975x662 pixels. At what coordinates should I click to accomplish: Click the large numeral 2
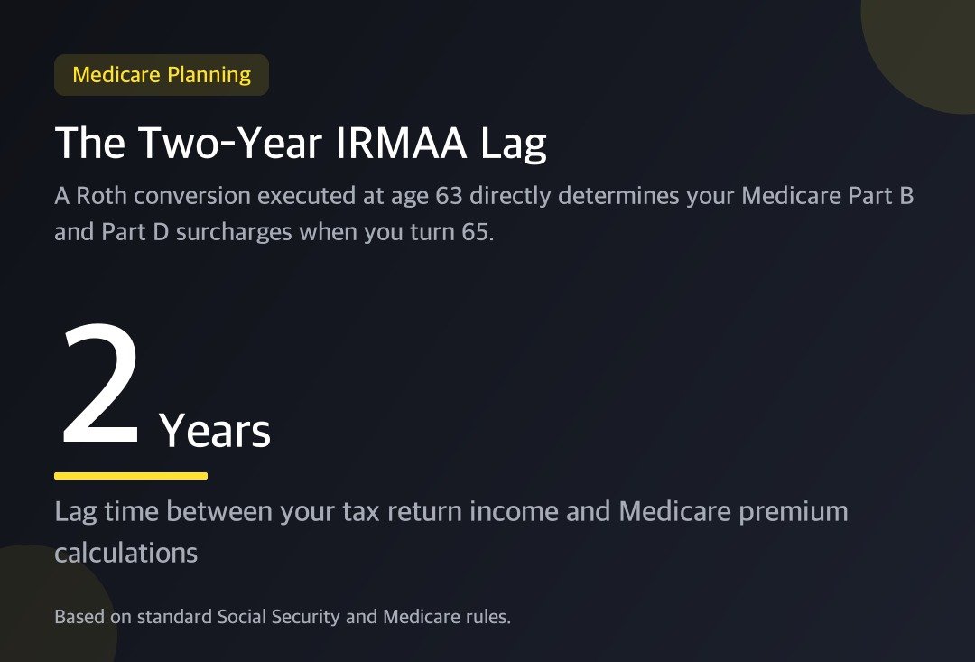(101, 383)
